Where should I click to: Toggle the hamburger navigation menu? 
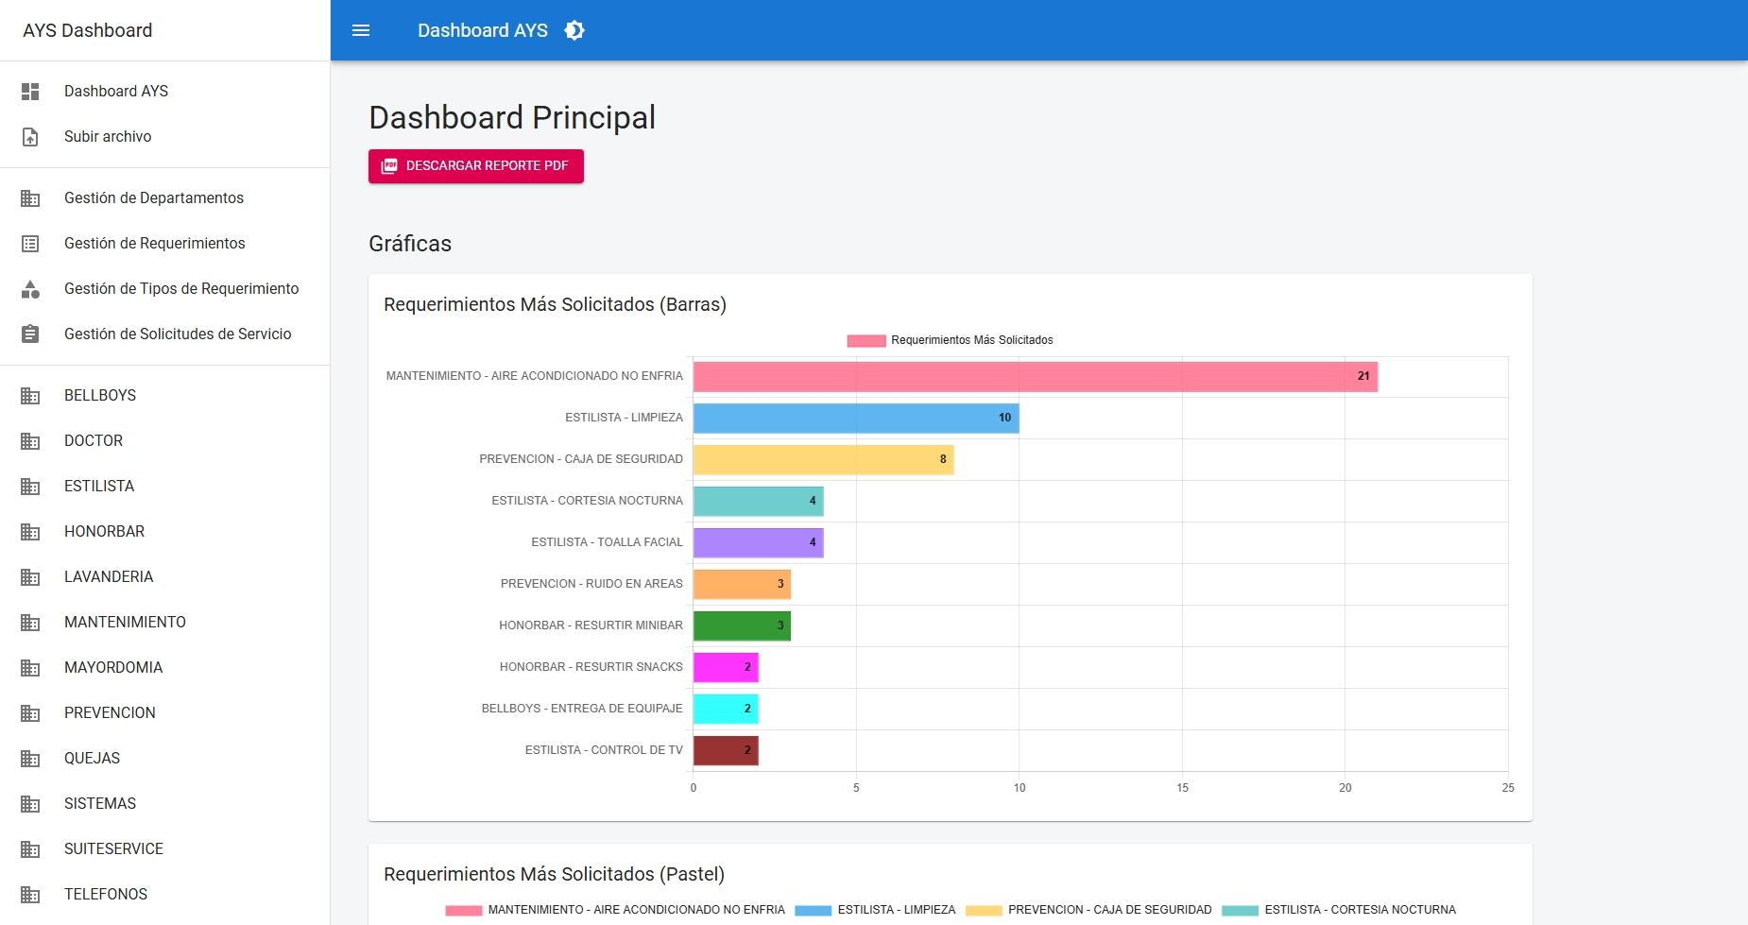(x=360, y=30)
